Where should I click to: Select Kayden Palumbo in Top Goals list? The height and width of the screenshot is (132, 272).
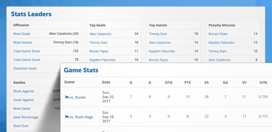pyautogui.click(x=102, y=60)
